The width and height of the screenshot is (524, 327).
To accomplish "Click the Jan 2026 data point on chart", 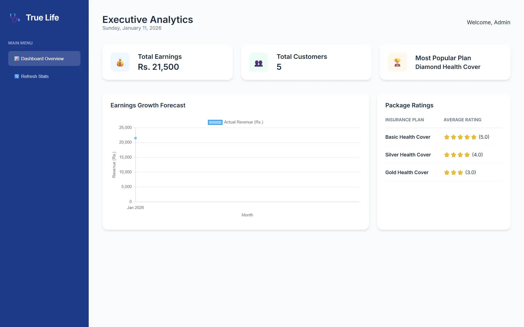I will (x=135, y=138).
